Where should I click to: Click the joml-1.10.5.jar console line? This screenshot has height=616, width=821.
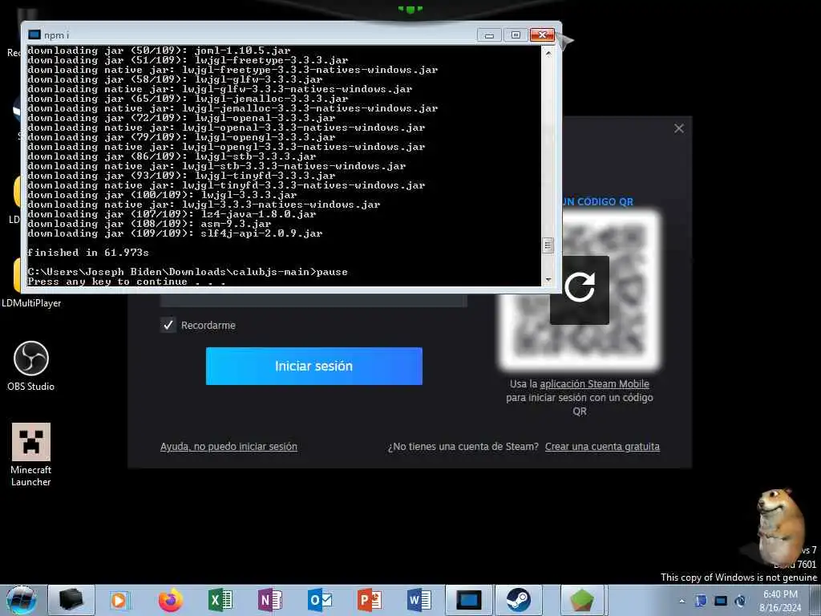point(159,51)
